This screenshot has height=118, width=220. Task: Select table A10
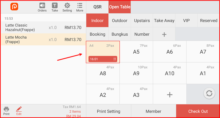[170, 73]
